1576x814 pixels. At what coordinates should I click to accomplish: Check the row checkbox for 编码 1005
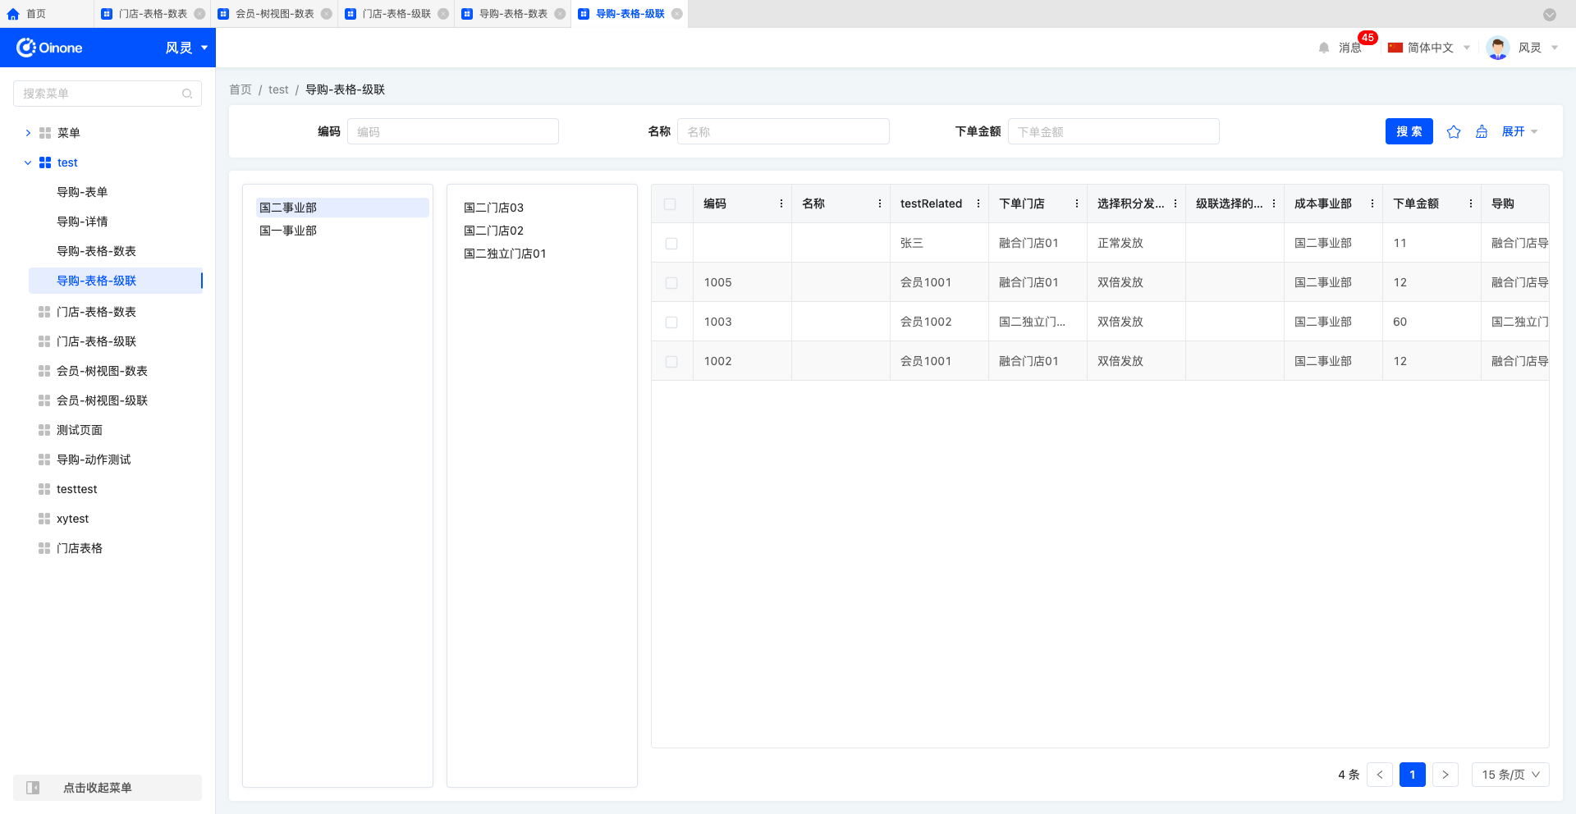click(672, 282)
